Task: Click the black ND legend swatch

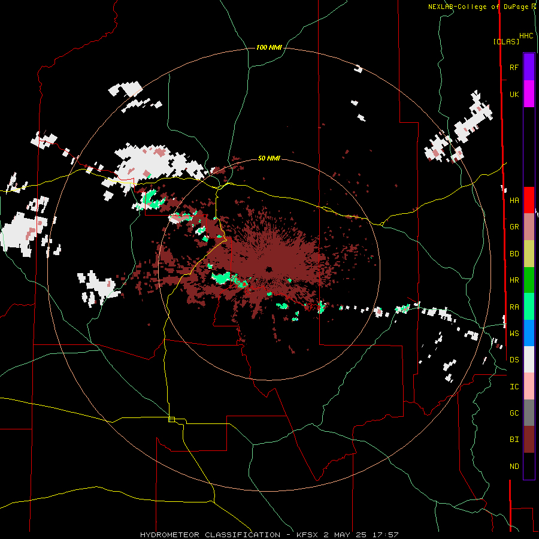Action: [529, 466]
